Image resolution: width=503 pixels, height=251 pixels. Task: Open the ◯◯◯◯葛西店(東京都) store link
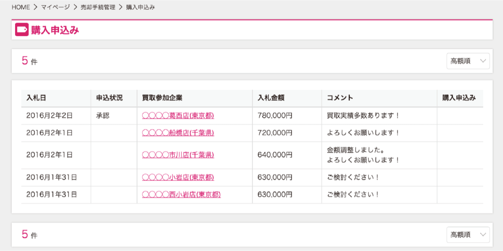pyautogui.click(x=178, y=115)
